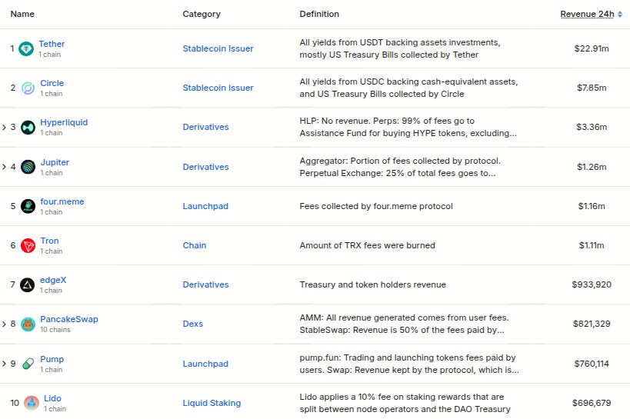Select PancakeSwap revenue value $821,329

click(592, 324)
